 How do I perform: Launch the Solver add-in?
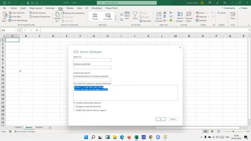click(221, 13)
